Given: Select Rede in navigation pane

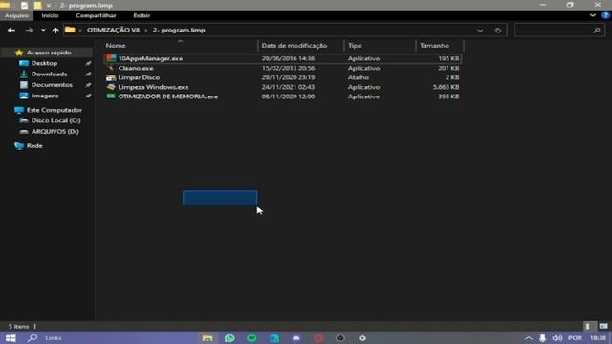Looking at the screenshot, I should pyautogui.click(x=34, y=146).
